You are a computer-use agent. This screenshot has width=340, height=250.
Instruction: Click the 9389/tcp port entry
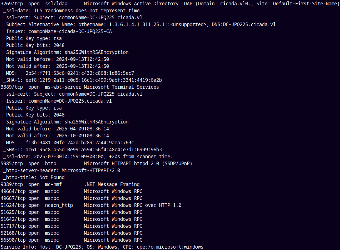pyautogui.click(x=12, y=184)
